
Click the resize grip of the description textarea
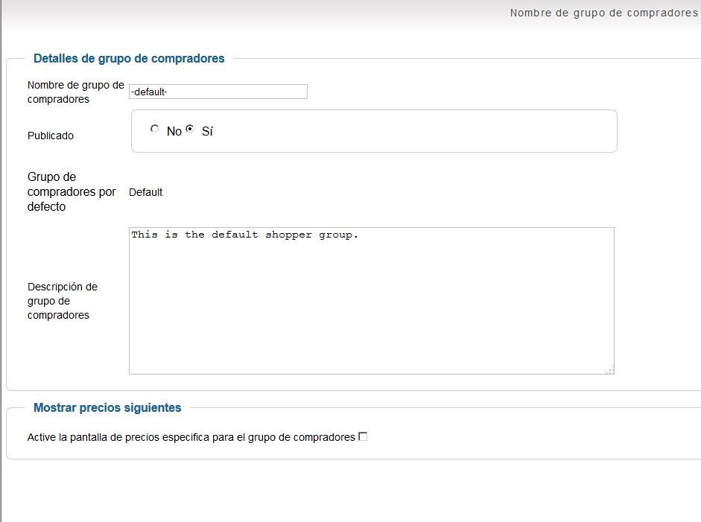click(610, 370)
